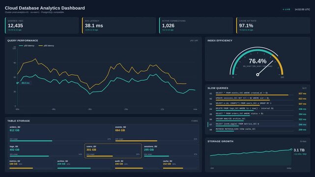Click the Index Efficiency heading

(220, 41)
